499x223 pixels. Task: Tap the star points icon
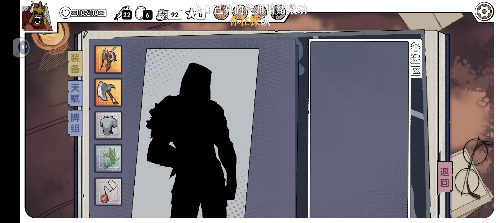(x=190, y=14)
